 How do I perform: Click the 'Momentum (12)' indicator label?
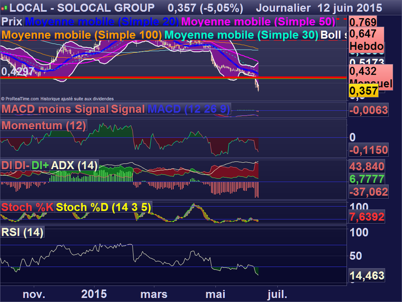(44, 125)
